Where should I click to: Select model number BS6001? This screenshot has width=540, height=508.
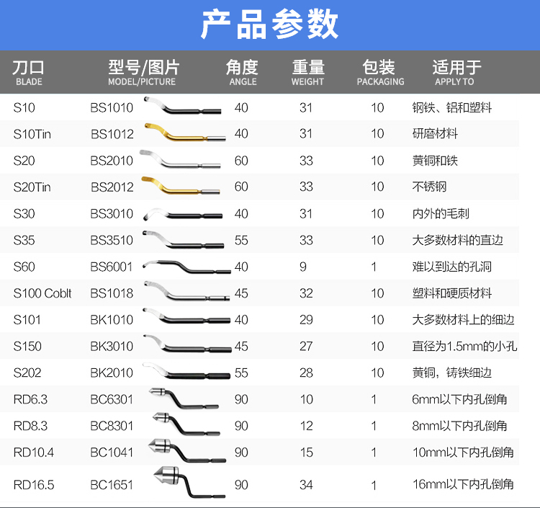coord(112,267)
